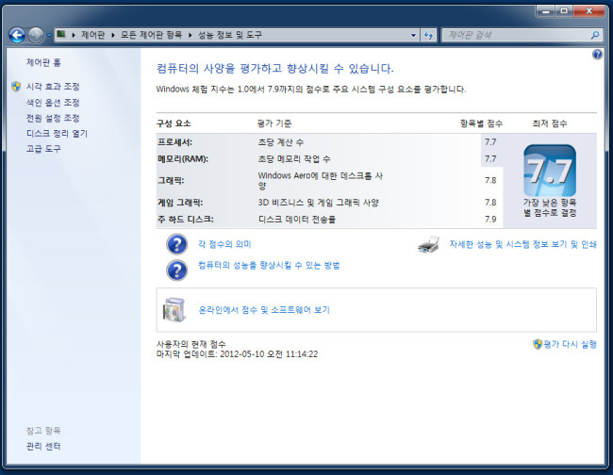Click the refresh button beside address bar
The height and width of the screenshot is (475, 613).
[428, 35]
